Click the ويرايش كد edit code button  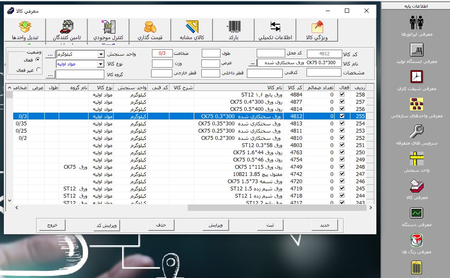106,225
